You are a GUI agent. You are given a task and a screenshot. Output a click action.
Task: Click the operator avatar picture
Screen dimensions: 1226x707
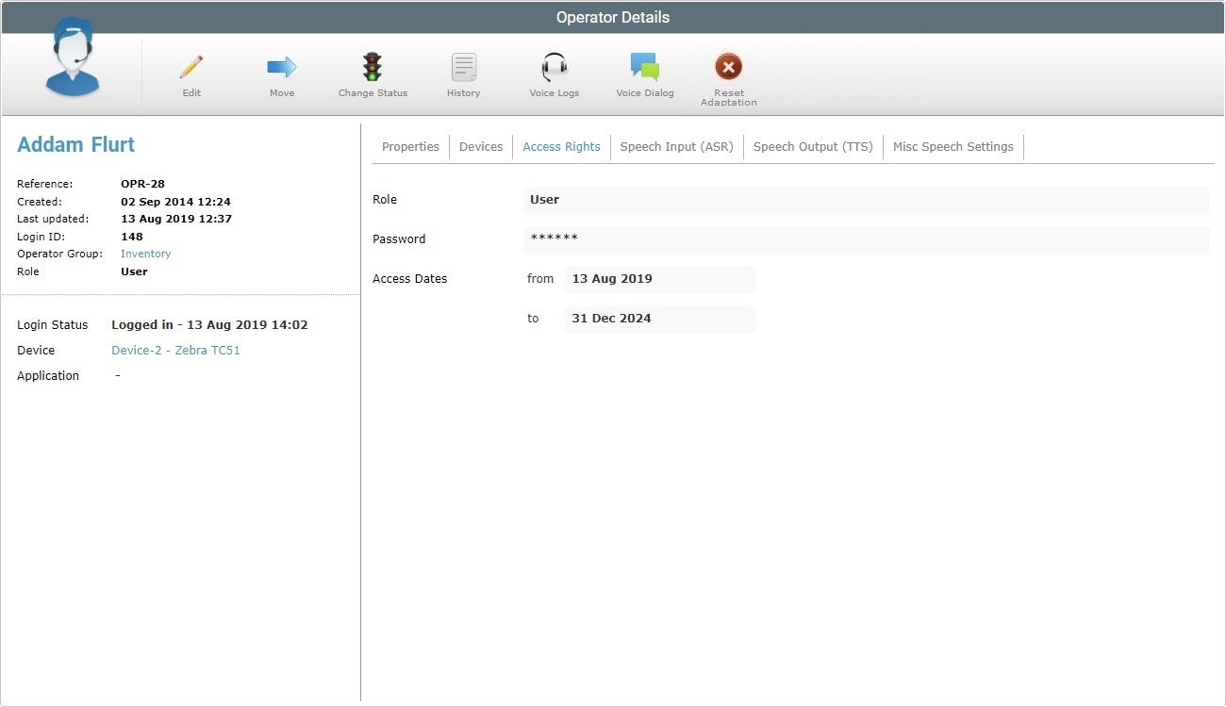(72, 58)
